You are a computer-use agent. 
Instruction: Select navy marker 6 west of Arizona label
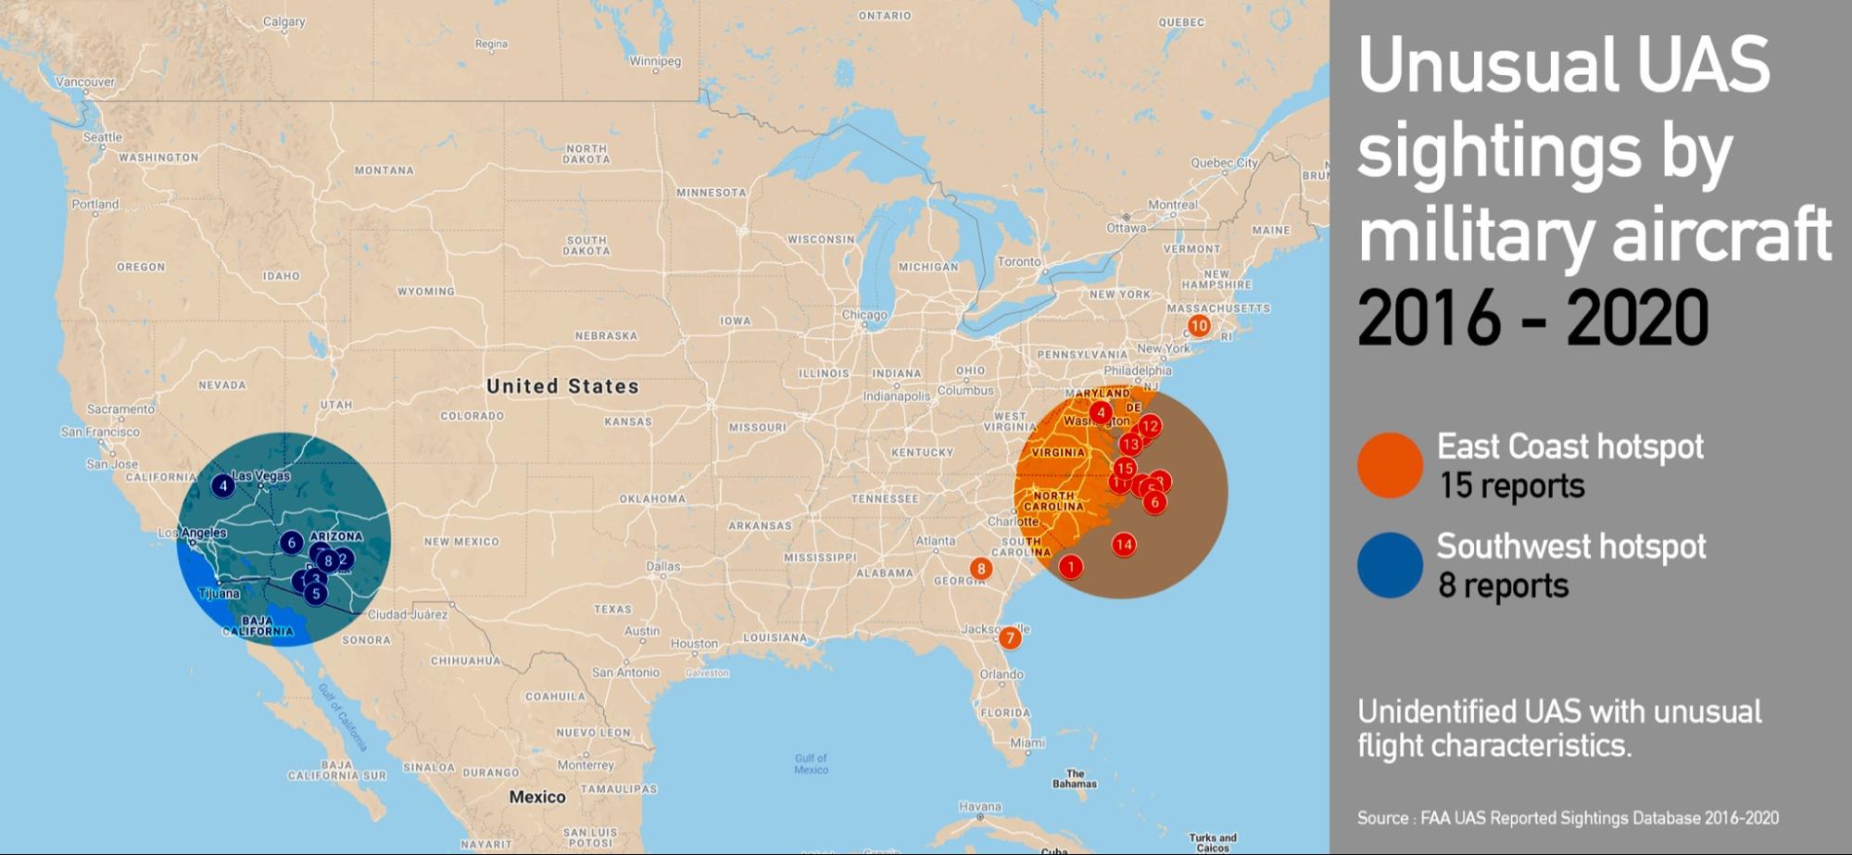point(291,543)
